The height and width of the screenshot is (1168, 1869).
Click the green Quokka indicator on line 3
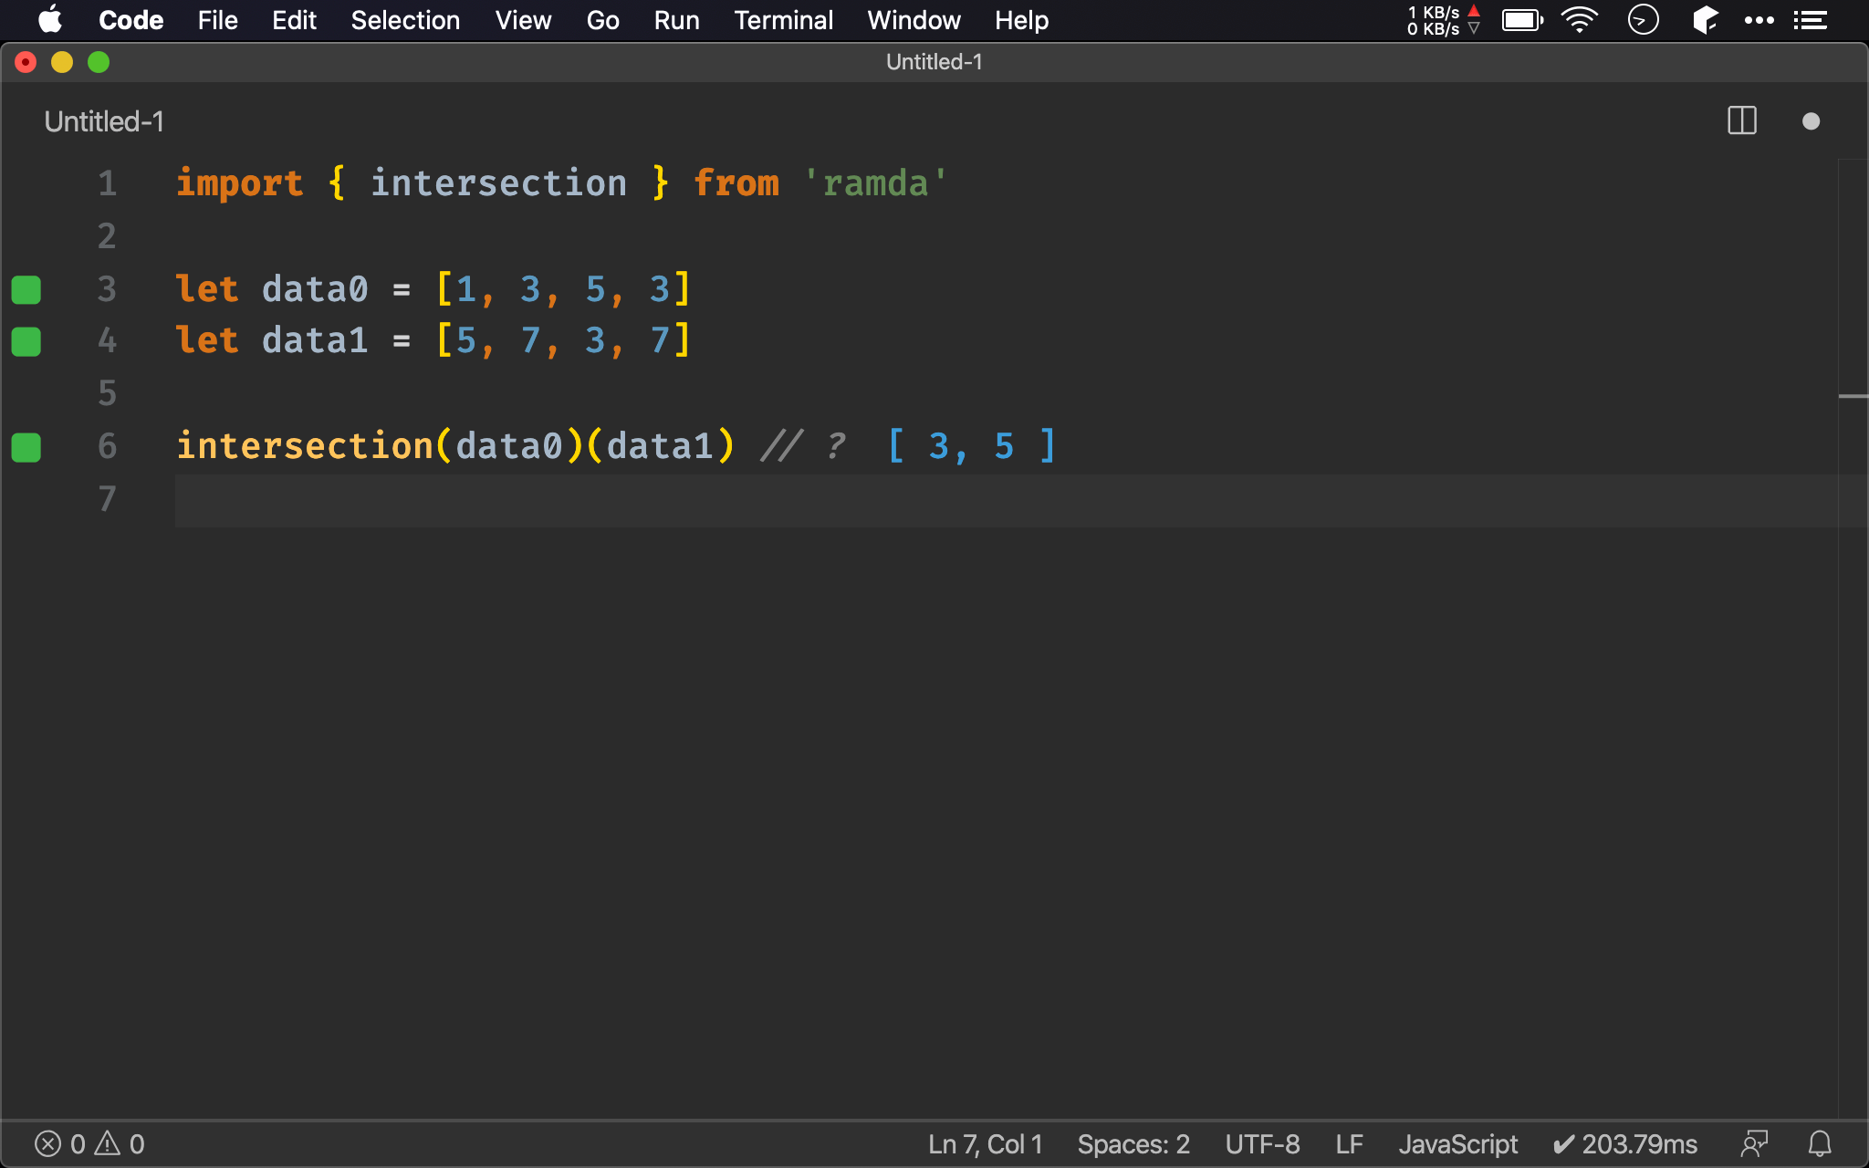pyautogui.click(x=26, y=289)
